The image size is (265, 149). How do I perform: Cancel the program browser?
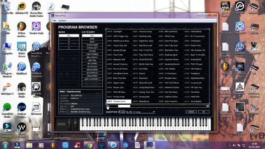coord(191,112)
